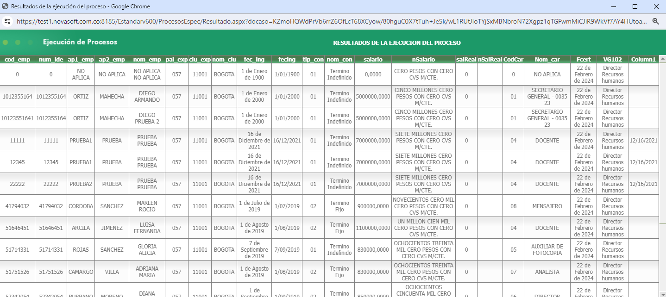Click the date cell '1/07/2019'

coord(287,206)
